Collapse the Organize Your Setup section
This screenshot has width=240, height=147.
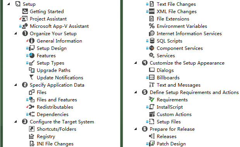tap(15, 33)
